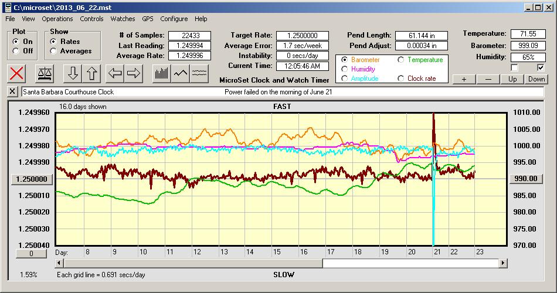
Task: Set Plot to On
Action: point(16,42)
